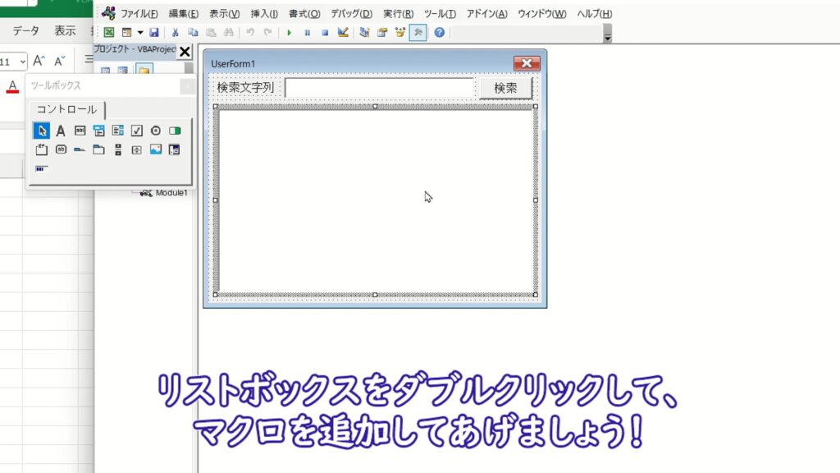Select the OptionButton control in the toolbox

(155, 131)
